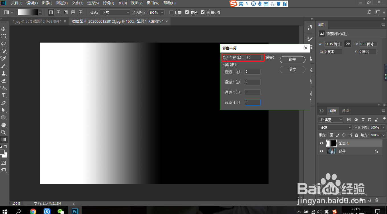Select the Clone Stamp tool

[4, 73]
